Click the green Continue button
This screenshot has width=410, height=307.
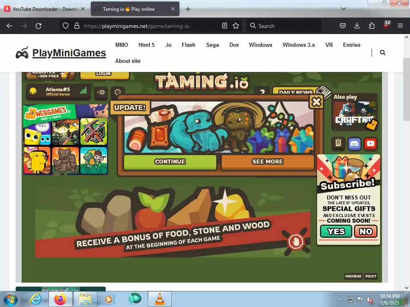(x=170, y=162)
